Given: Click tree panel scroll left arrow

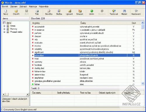Looking at the screenshot, I should pos(4,94).
